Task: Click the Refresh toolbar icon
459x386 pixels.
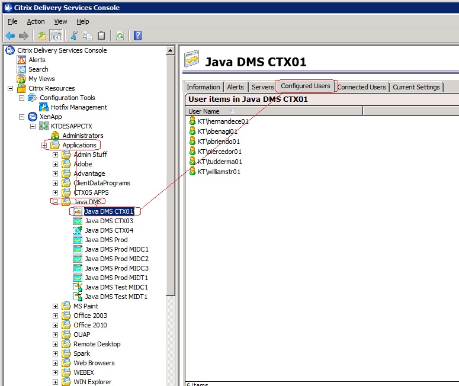Action: pyautogui.click(x=120, y=36)
